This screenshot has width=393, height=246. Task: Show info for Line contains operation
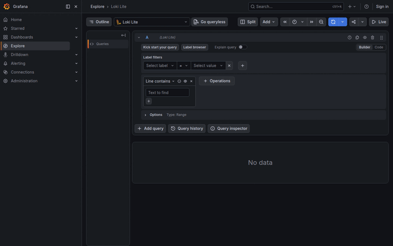[x=179, y=81]
